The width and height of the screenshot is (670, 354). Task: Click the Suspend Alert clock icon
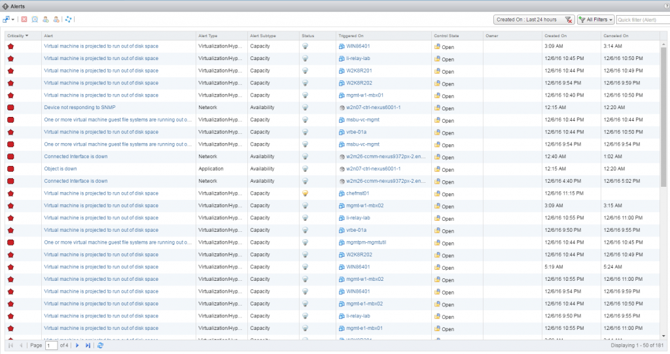pos(35,20)
